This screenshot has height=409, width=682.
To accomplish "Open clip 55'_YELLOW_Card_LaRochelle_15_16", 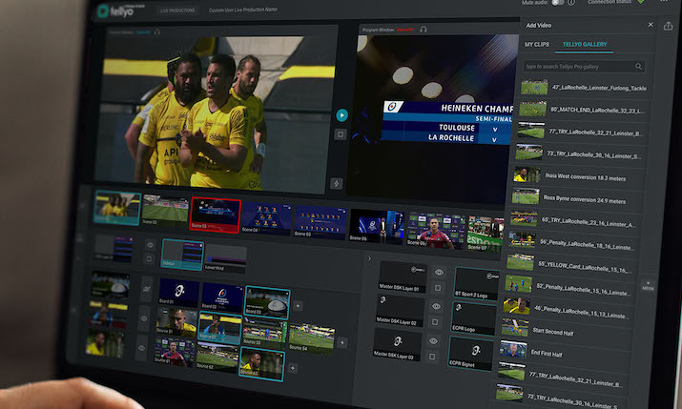I will click(x=570, y=266).
